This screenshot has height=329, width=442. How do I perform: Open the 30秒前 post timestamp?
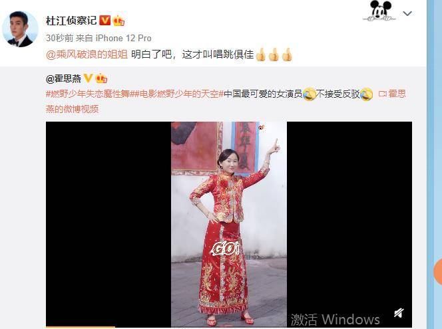pyautogui.click(x=59, y=38)
